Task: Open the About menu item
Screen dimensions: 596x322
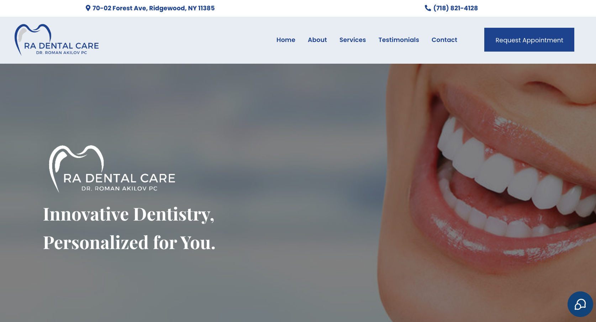Action: click(x=317, y=40)
